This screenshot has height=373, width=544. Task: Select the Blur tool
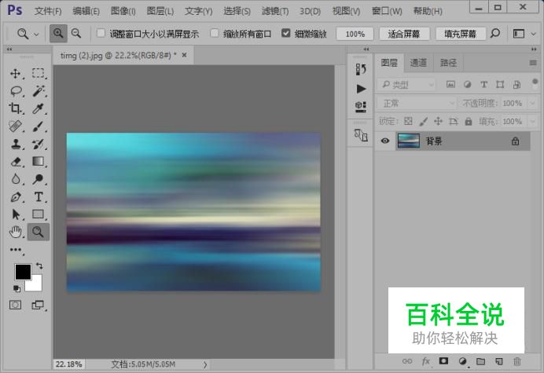pos(16,179)
